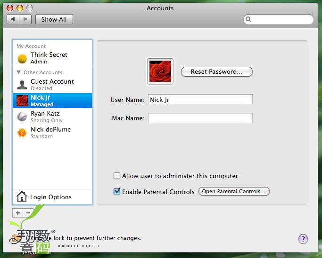Image resolution: width=322 pixels, height=258 pixels.
Task: Remove the account with the minus button
Action: pyautogui.click(x=28, y=213)
